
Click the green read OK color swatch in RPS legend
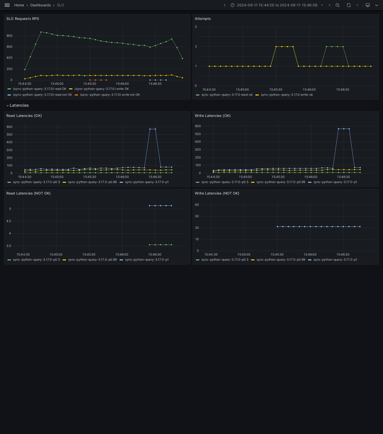(9, 89)
